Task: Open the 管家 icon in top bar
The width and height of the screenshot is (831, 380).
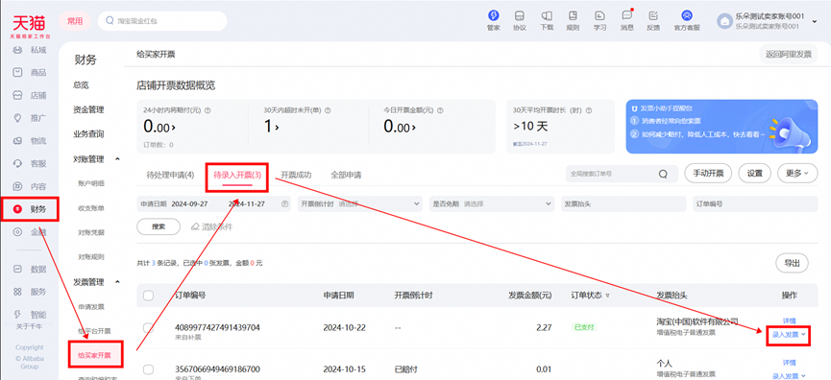Action: click(x=494, y=16)
